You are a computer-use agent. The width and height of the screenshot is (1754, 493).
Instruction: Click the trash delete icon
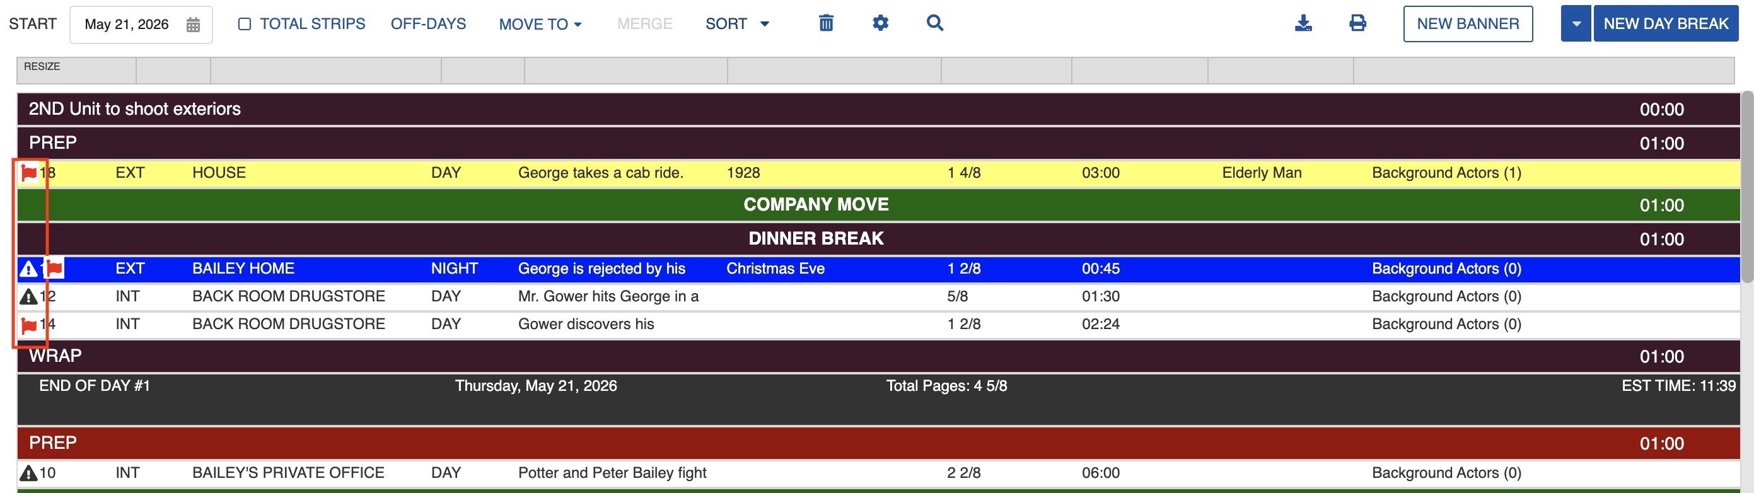pos(826,23)
